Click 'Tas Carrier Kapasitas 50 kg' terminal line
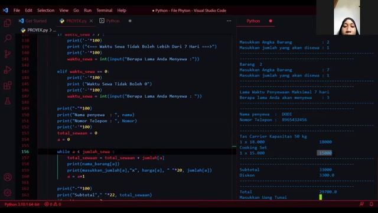 click(273, 137)
